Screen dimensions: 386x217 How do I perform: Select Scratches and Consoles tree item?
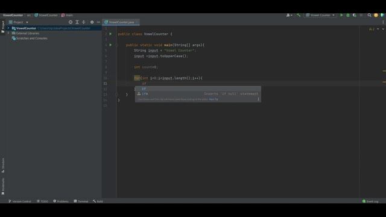coord(30,39)
